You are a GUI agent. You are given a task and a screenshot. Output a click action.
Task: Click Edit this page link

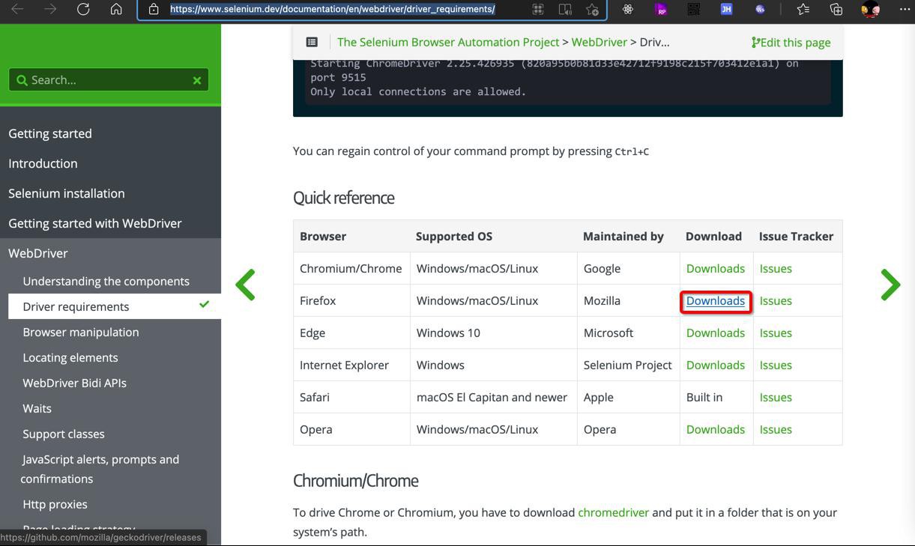[x=791, y=42]
